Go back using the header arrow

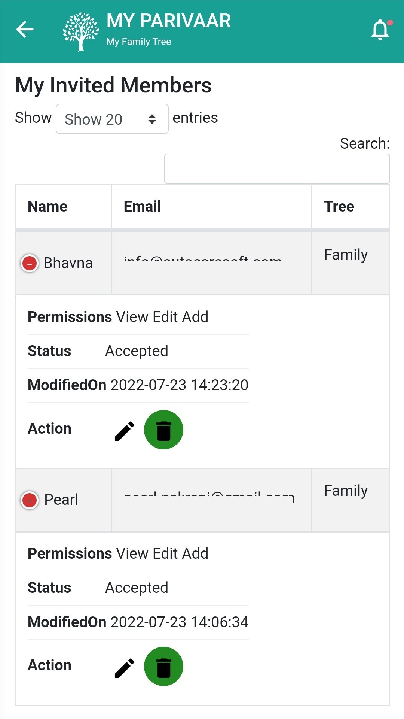[x=25, y=30]
